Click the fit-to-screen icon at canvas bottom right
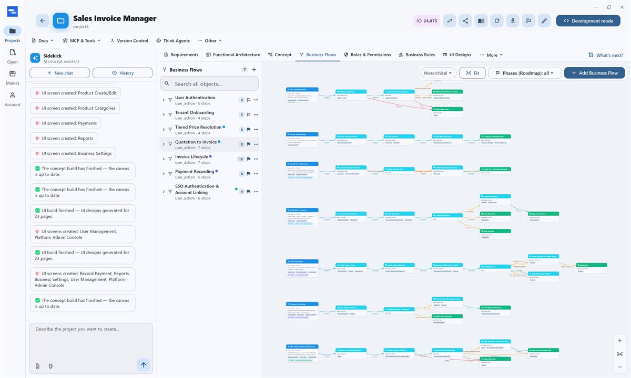Screen dimensions: 631x378 pos(620,354)
